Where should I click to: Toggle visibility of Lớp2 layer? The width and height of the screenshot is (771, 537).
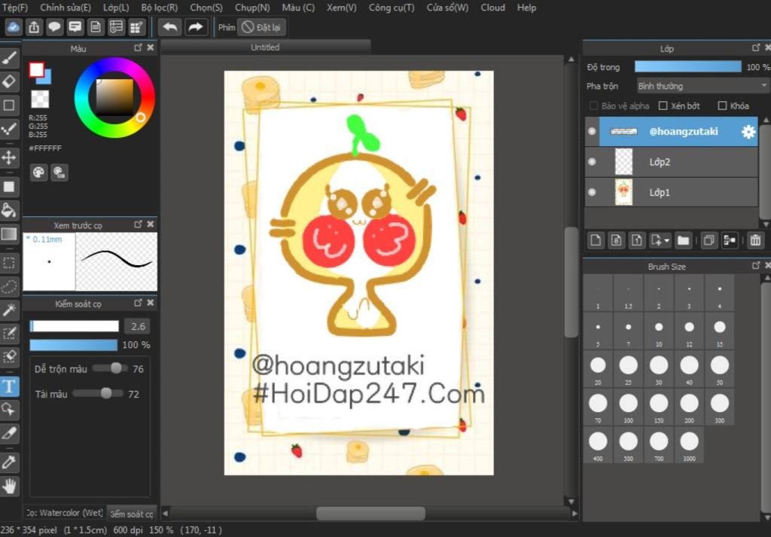coord(592,162)
